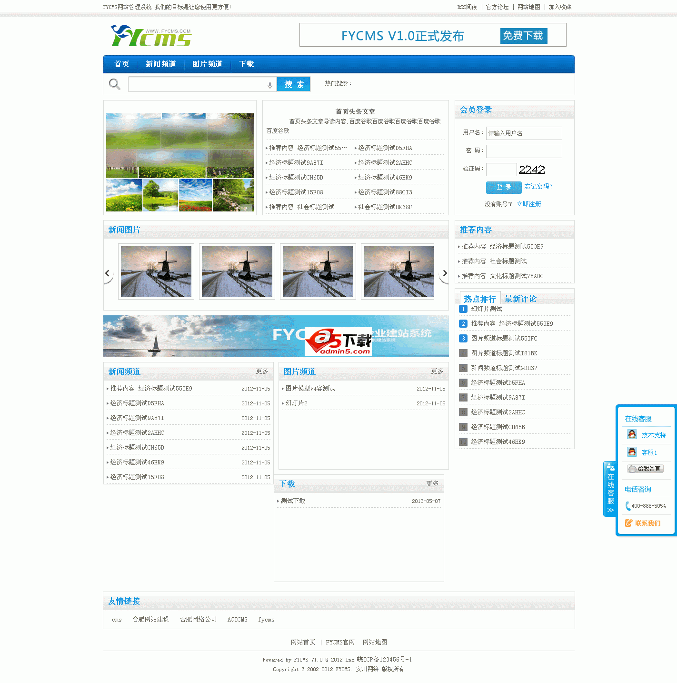
Task: Click the 请输入用户名 username field
Action: pos(524,133)
